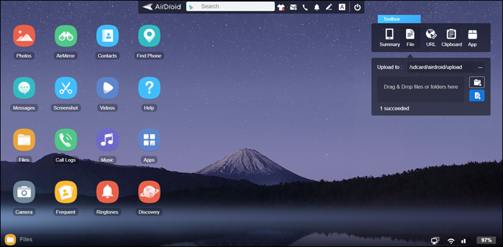Switch to the Clipboard toolbox tab

click(451, 38)
